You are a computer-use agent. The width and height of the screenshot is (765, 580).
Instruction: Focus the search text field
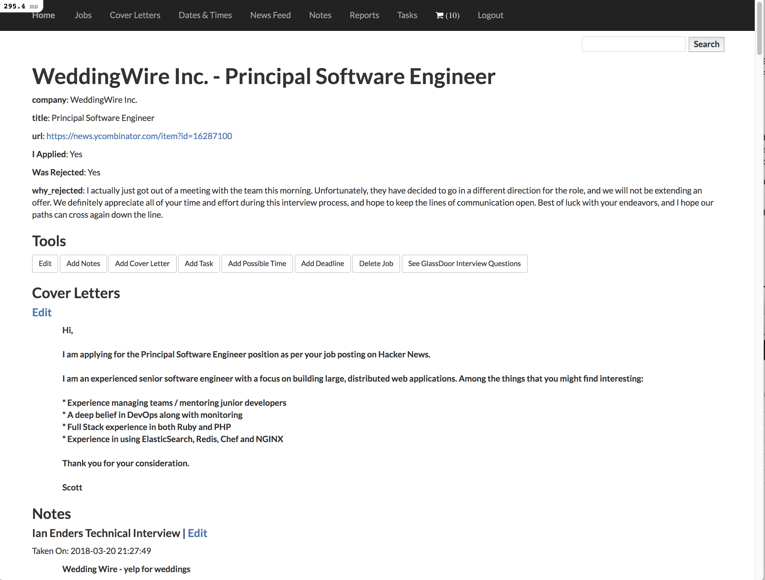click(x=633, y=44)
